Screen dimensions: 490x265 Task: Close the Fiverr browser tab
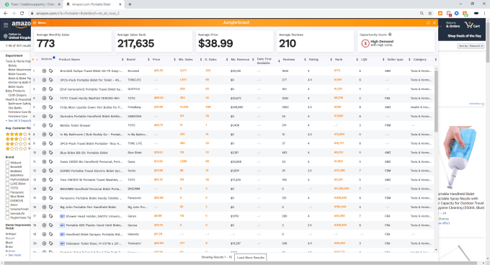coord(59,4)
